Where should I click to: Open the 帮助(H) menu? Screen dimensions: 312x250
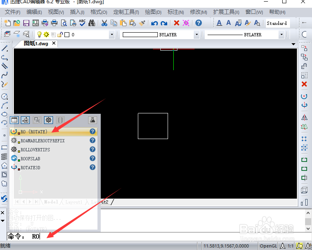tap(277, 12)
